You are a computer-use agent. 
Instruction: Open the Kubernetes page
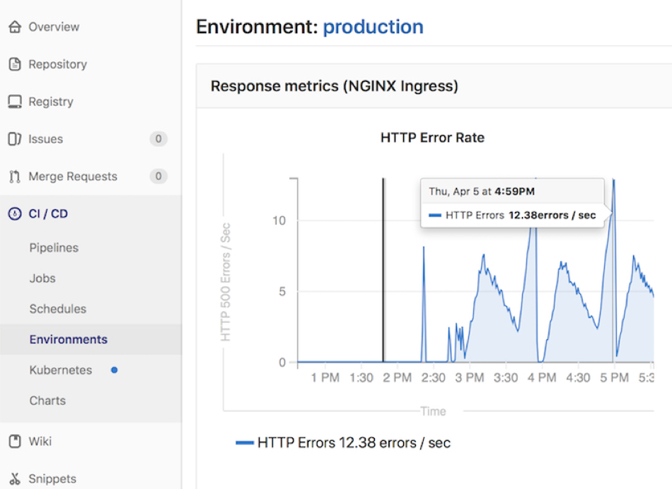(61, 370)
